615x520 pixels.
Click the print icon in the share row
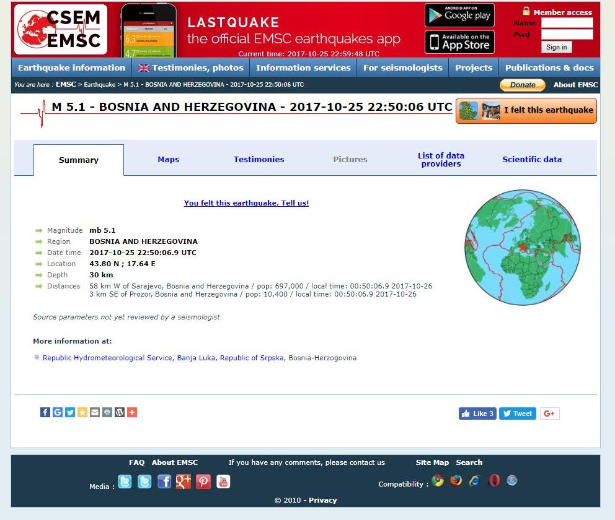107,412
